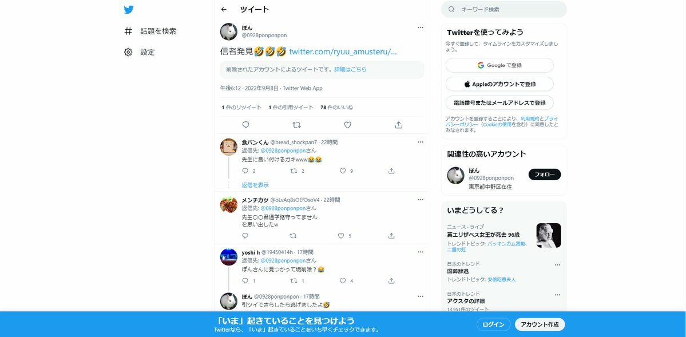686x337 pixels.
Task: Open the twitter.com/ryuu_amusteru link
Action: [x=343, y=51]
